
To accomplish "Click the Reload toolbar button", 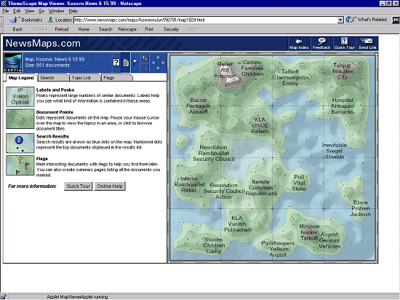I will click(62, 29).
